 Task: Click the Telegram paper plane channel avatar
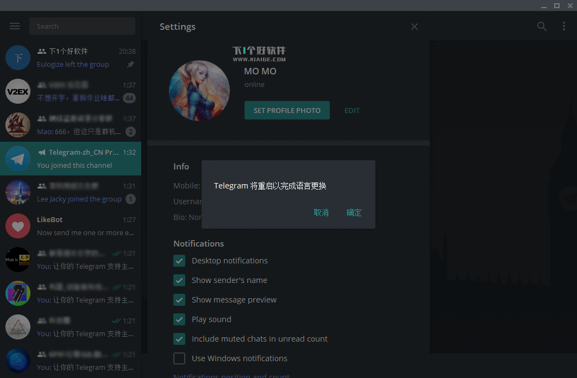pyautogui.click(x=18, y=159)
